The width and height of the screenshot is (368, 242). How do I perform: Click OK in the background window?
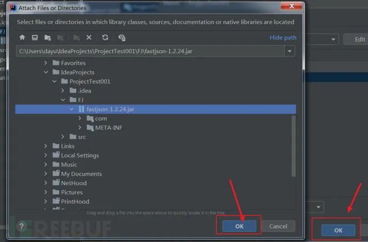point(338,230)
